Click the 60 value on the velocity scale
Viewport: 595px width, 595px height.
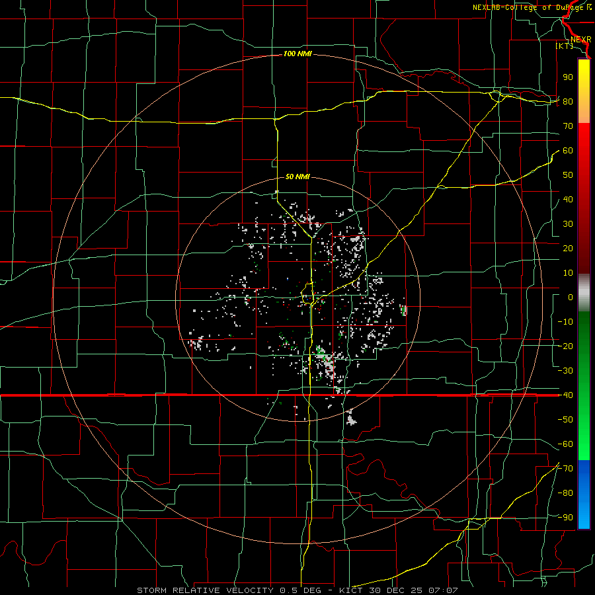pos(568,151)
